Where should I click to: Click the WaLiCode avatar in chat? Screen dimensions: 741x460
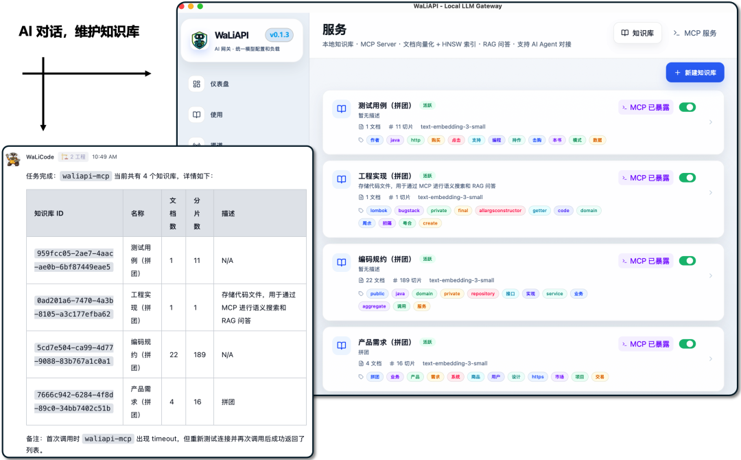(13, 159)
